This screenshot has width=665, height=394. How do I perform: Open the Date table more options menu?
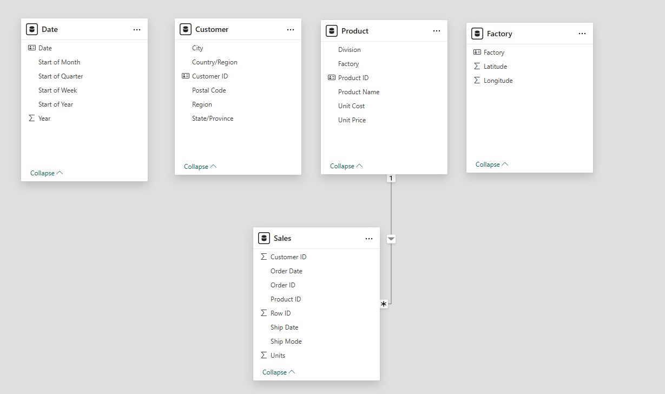point(137,30)
